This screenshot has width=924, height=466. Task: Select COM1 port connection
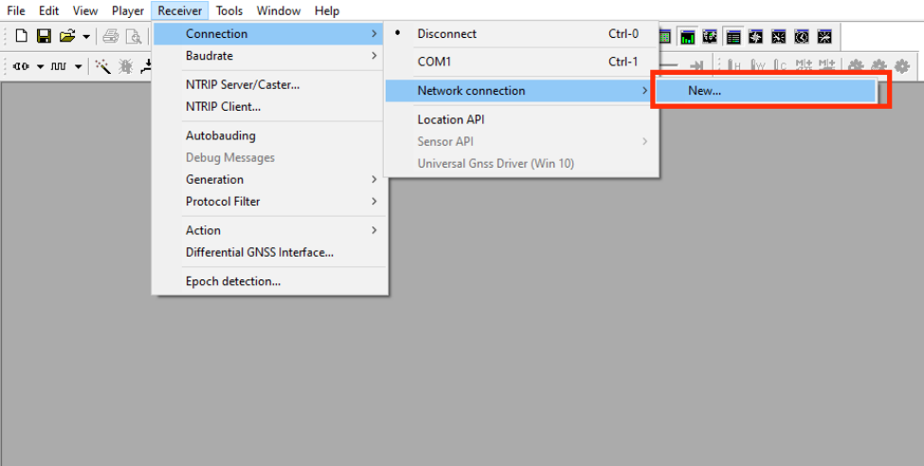[434, 62]
